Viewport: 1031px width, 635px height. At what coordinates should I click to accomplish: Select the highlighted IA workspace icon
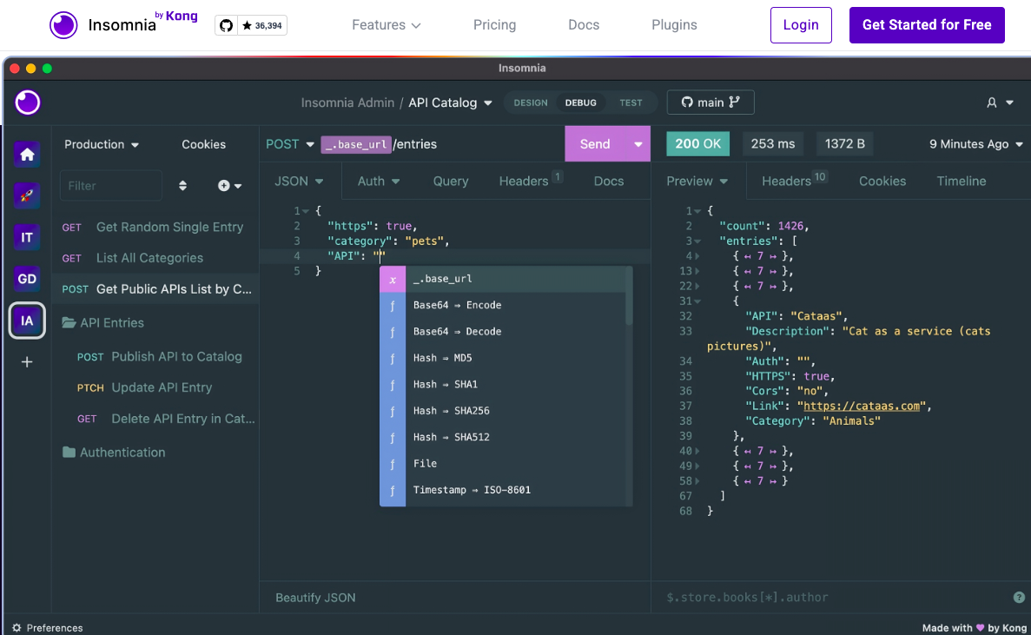click(27, 320)
